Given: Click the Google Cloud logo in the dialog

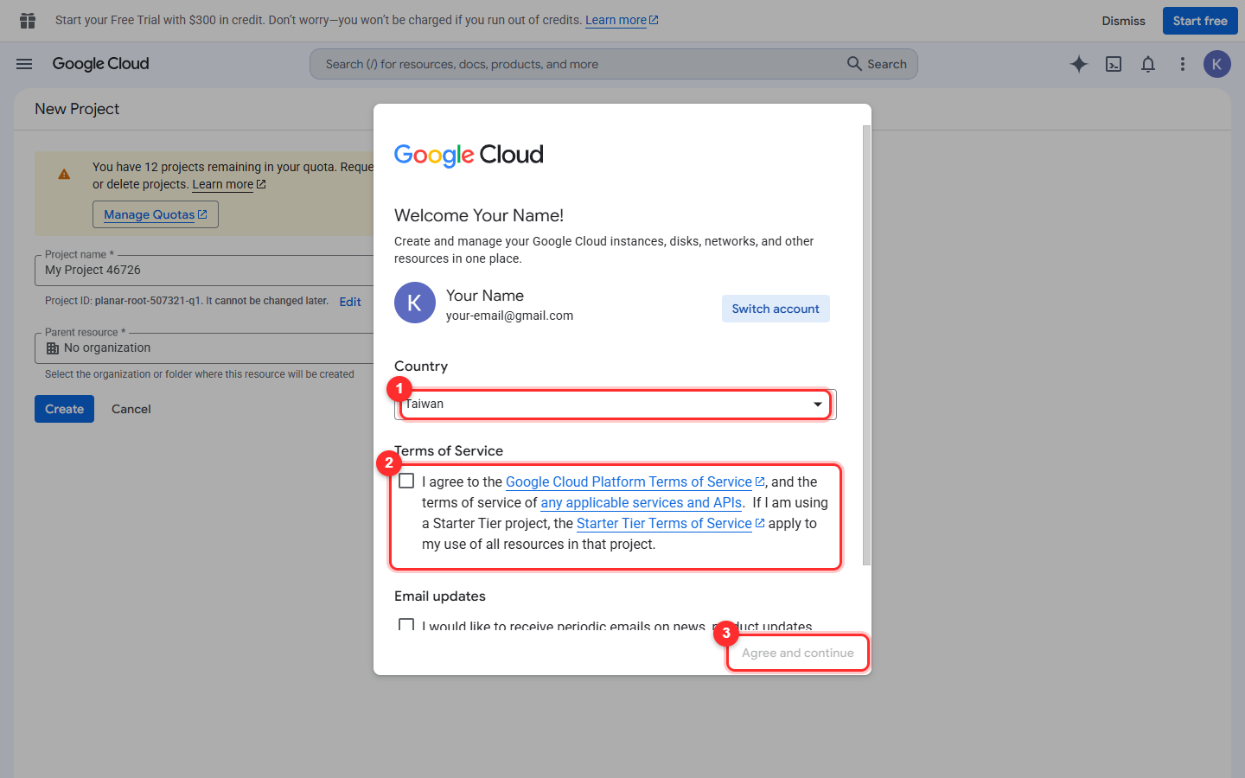Looking at the screenshot, I should pos(469,155).
